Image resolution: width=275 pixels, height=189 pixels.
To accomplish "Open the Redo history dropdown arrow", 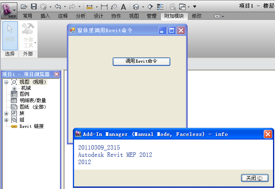I will click(x=79, y=7).
